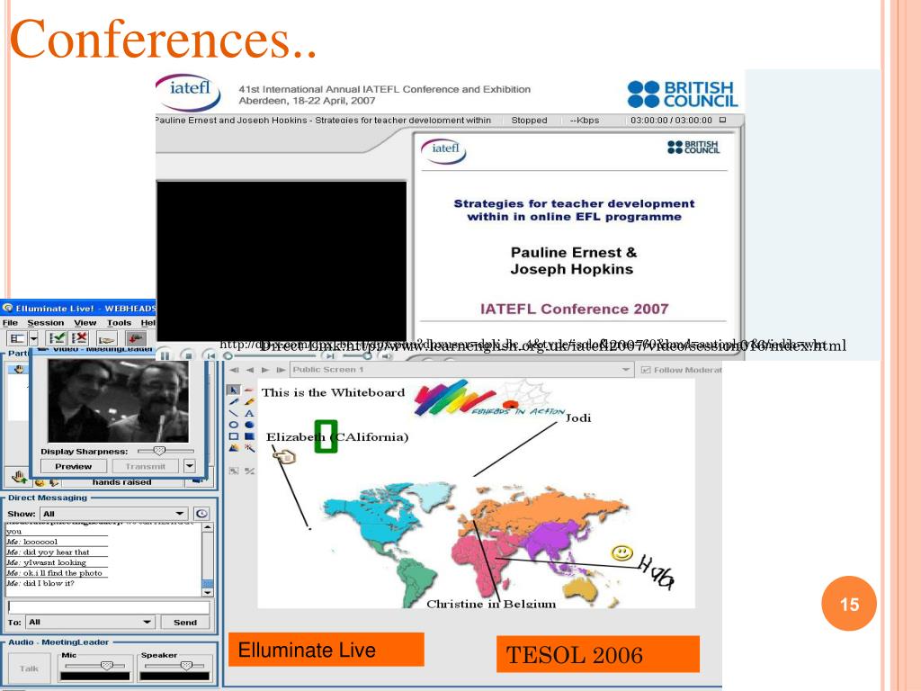Go to previous whiteboard screen

pyautogui.click(x=250, y=370)
